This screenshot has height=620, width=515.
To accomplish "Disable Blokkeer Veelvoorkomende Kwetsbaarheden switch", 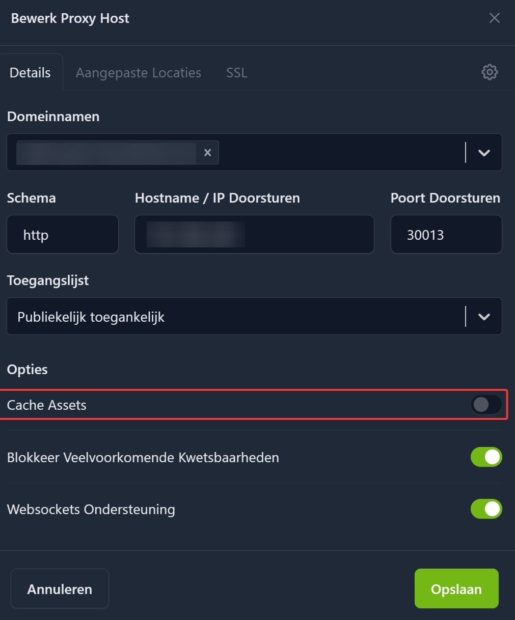I will point(486,457).
